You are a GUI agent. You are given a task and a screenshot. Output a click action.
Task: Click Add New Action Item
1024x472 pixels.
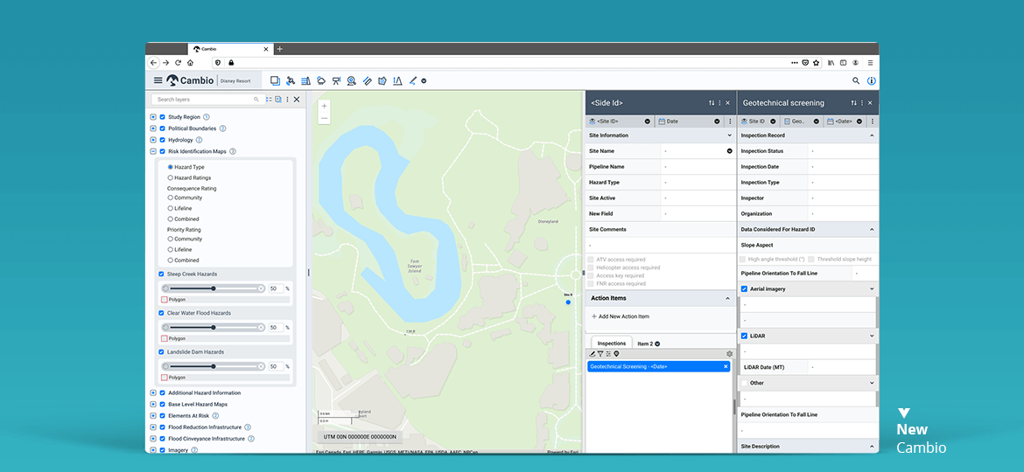tap(620, 316)
